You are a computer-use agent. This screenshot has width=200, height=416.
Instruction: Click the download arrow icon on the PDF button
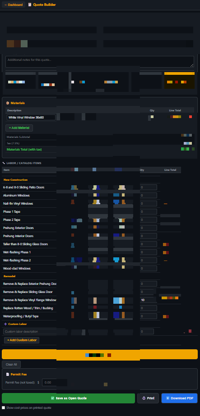coord(167,398)
